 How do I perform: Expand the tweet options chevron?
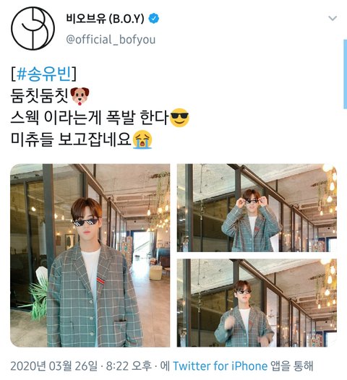333,18
